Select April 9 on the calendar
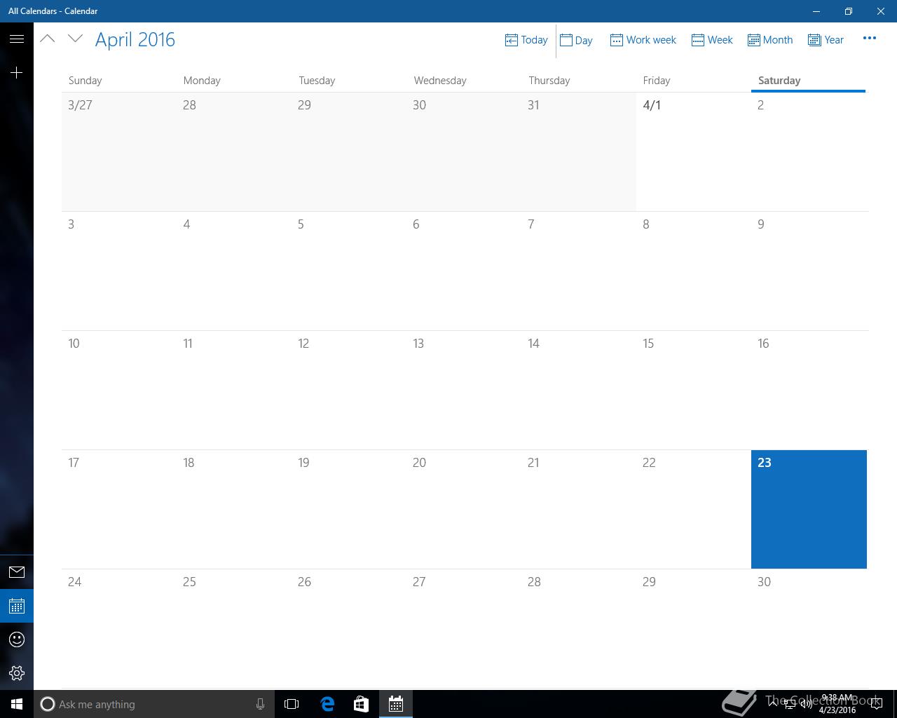The width and height of the screenshot is (897, 718). 809,271
